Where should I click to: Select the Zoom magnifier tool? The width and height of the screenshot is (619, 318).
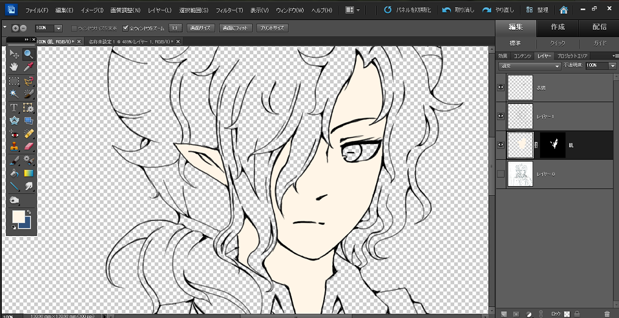coord(28,55)
